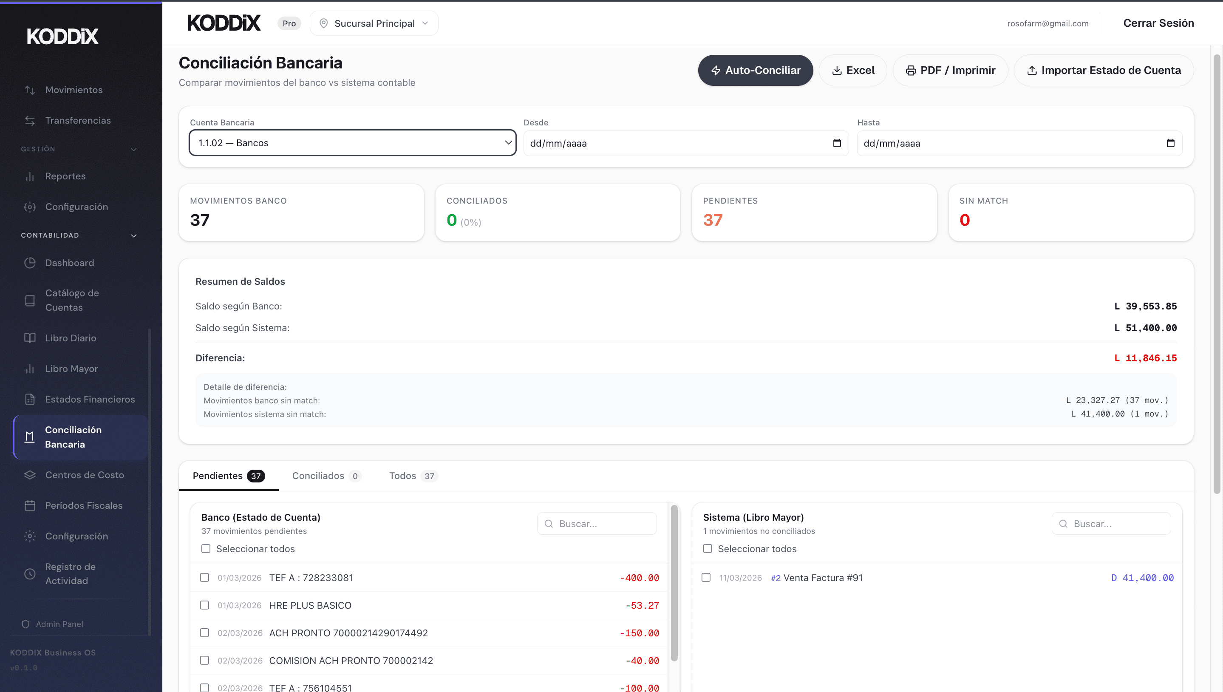Click the Períodos Fiscales calendar icon
Viewport: 1223px width, 692px height.
pos(30,505)
